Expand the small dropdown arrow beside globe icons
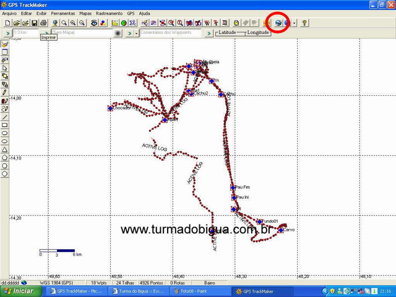Screen dimensions: 396x297 pyautogui.click(x=295, y=23)
